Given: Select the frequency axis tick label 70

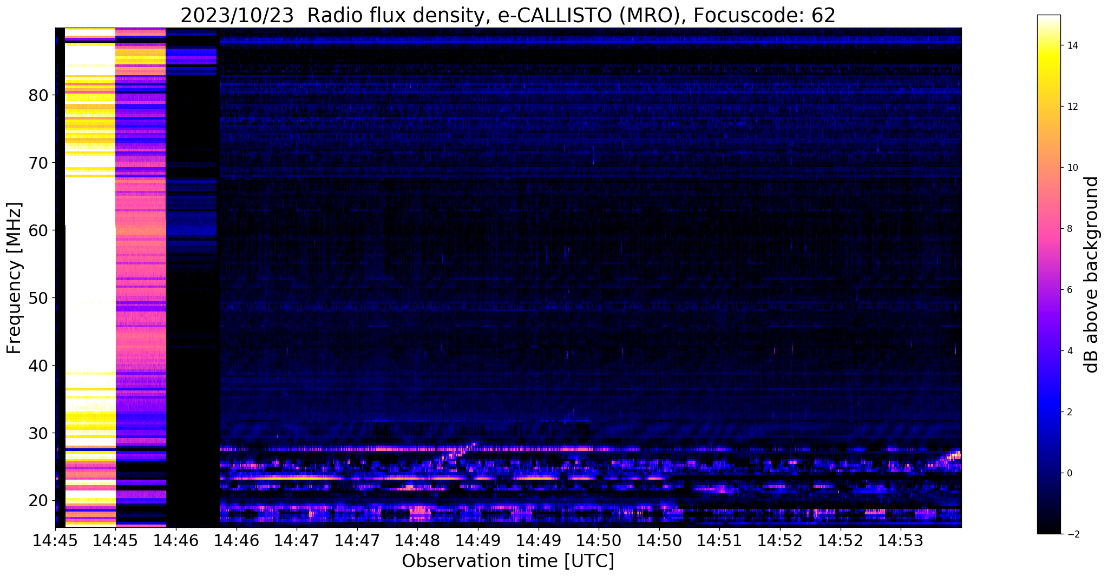Looking at the screenshot, I should coord(38,163).
